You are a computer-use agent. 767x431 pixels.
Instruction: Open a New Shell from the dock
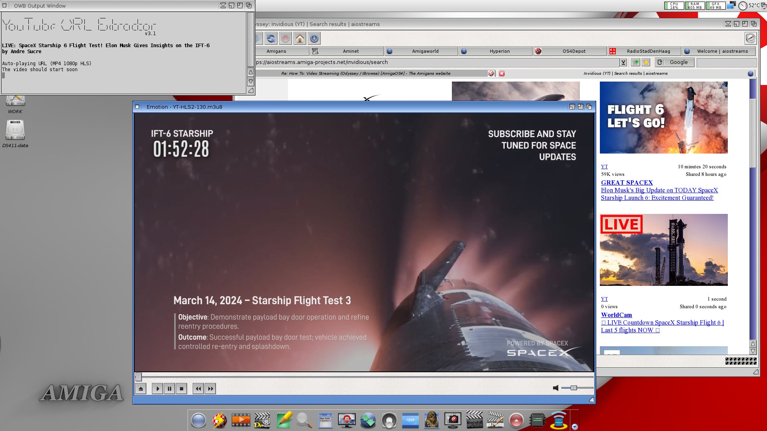point(325,420)
